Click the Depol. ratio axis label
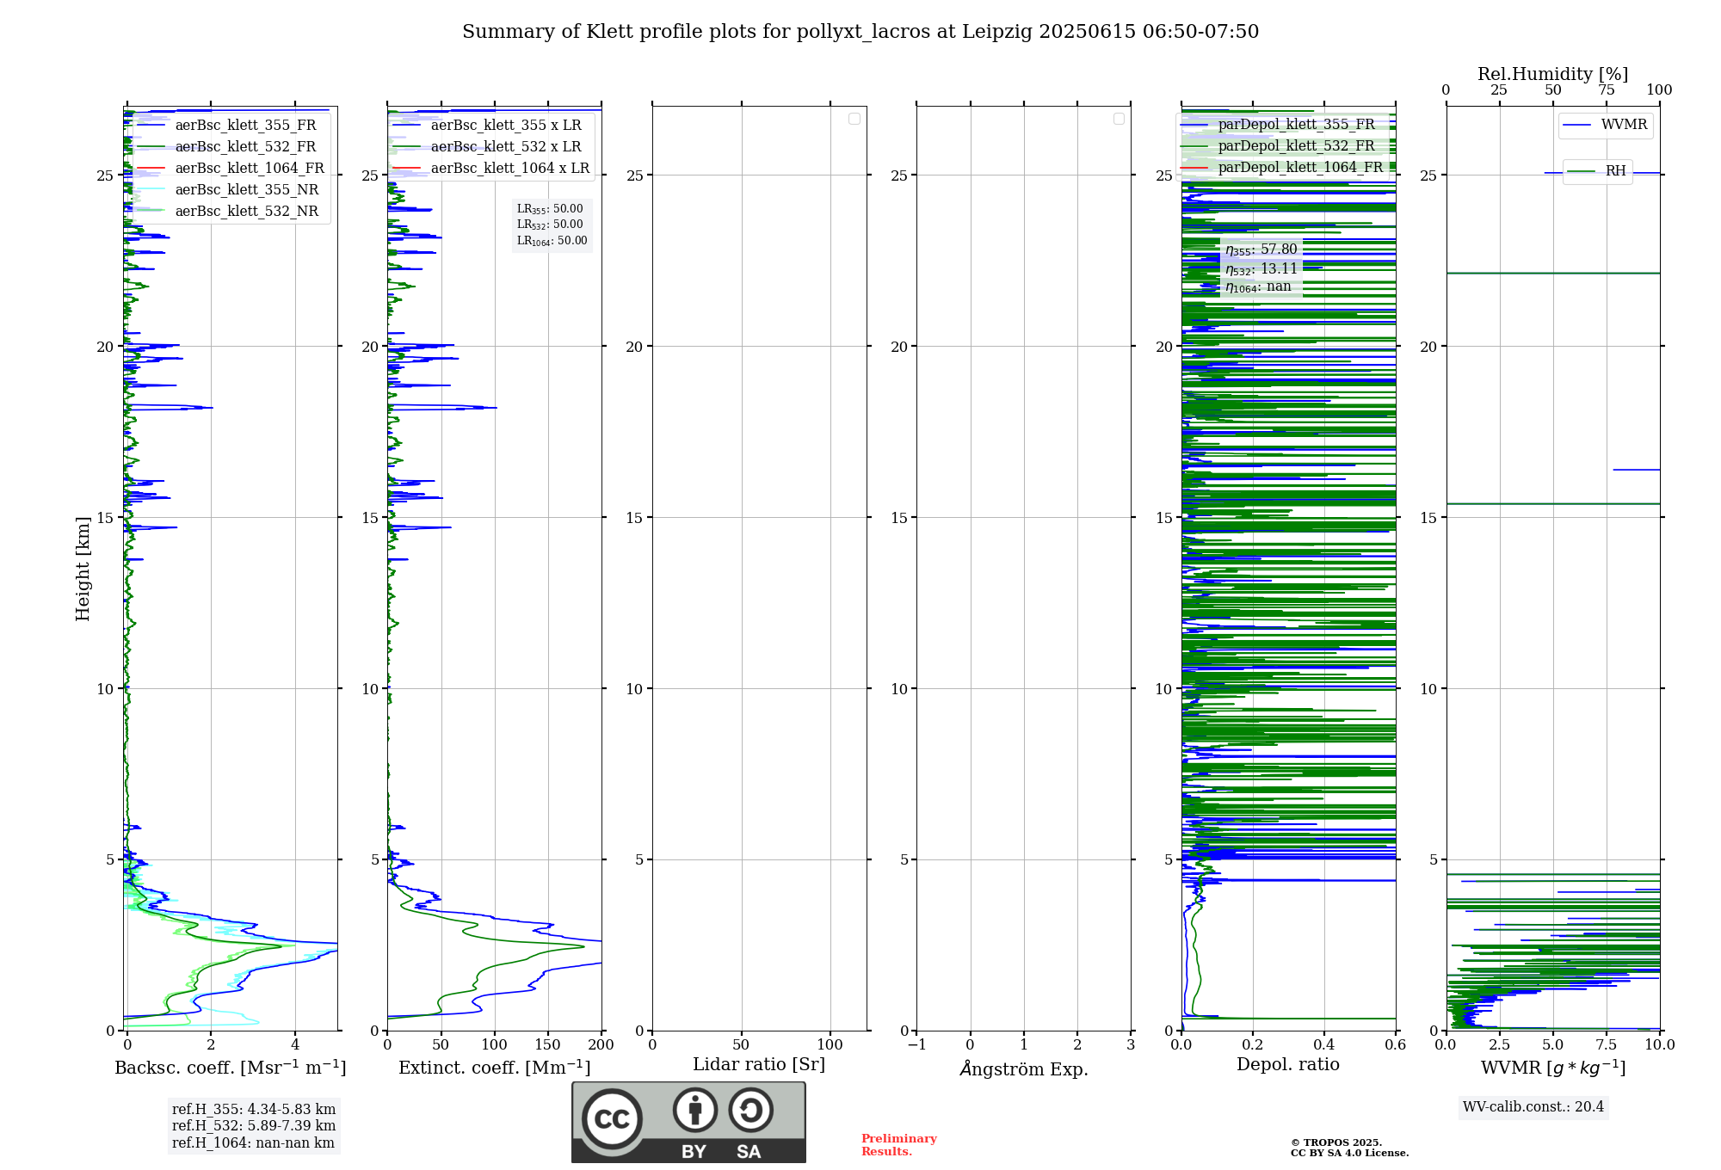The height and width of the screenshot is (1170, 1721). pyautogui.click(x=1288, y=1065)
